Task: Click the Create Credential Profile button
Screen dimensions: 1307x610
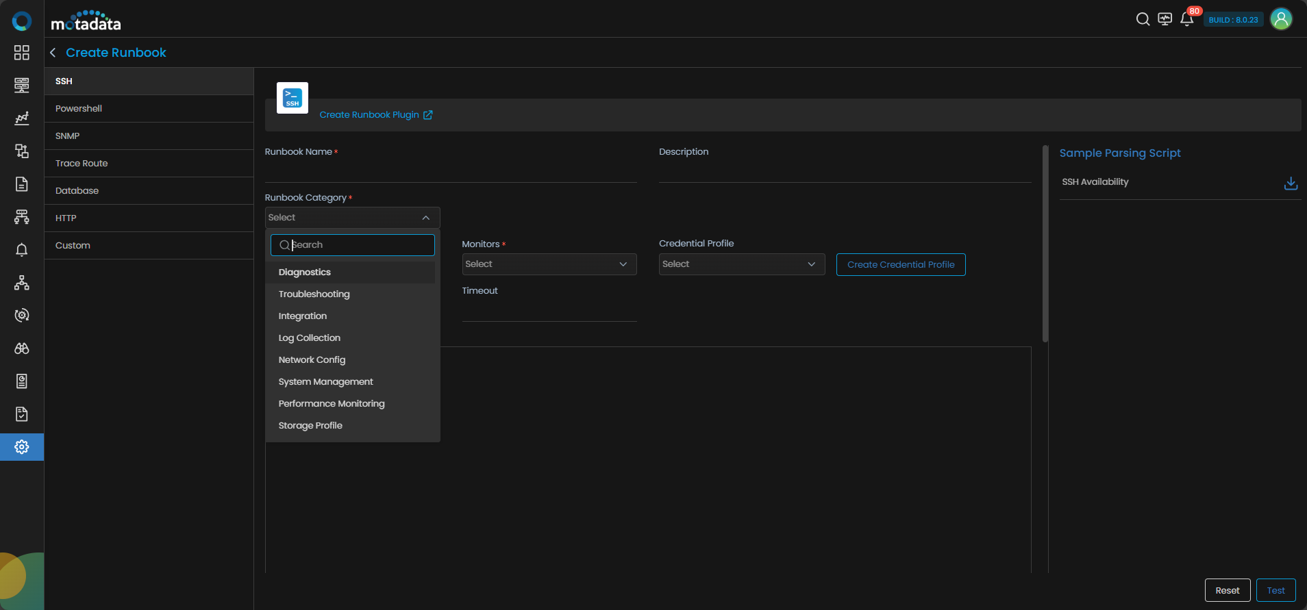Action: [900, 265]
